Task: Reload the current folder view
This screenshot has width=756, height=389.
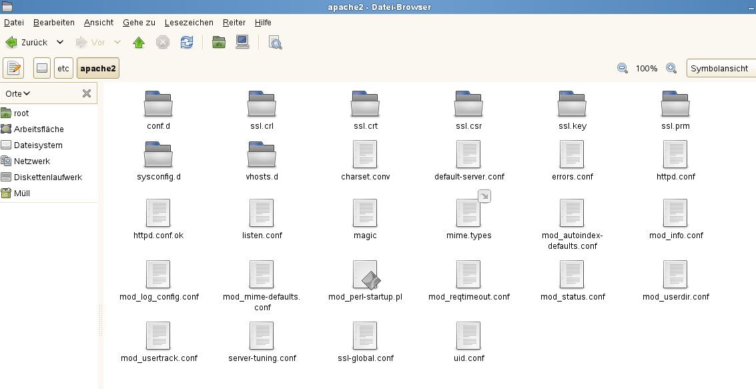Action: pyautogui.click(x=187, y=43)
